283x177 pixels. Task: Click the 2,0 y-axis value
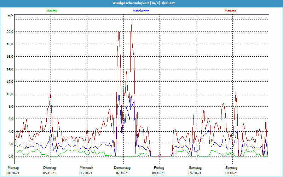[11, 144]
